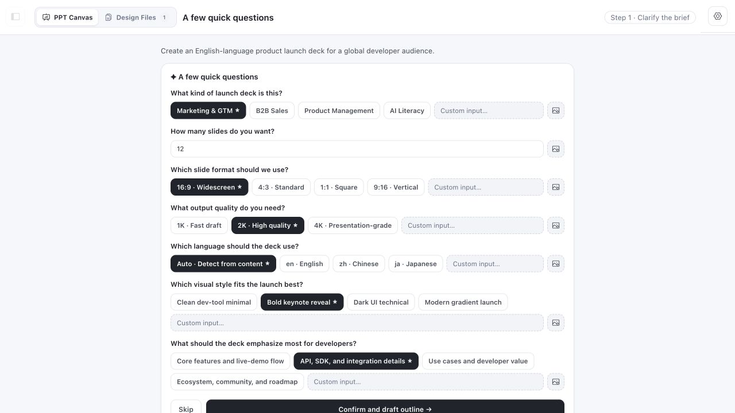Pick the 9:16 · Vertical format
Screen dimensions: 735x413
coord(396,187)
